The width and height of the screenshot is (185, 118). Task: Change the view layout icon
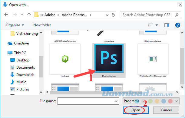pyautogui.click(x=150, y=25)
